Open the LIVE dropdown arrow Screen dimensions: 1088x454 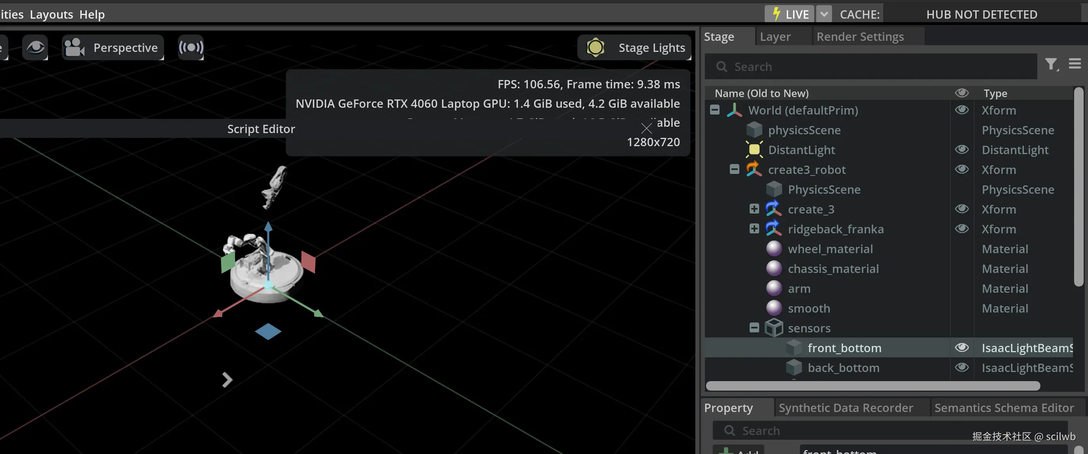click(824, 14)
